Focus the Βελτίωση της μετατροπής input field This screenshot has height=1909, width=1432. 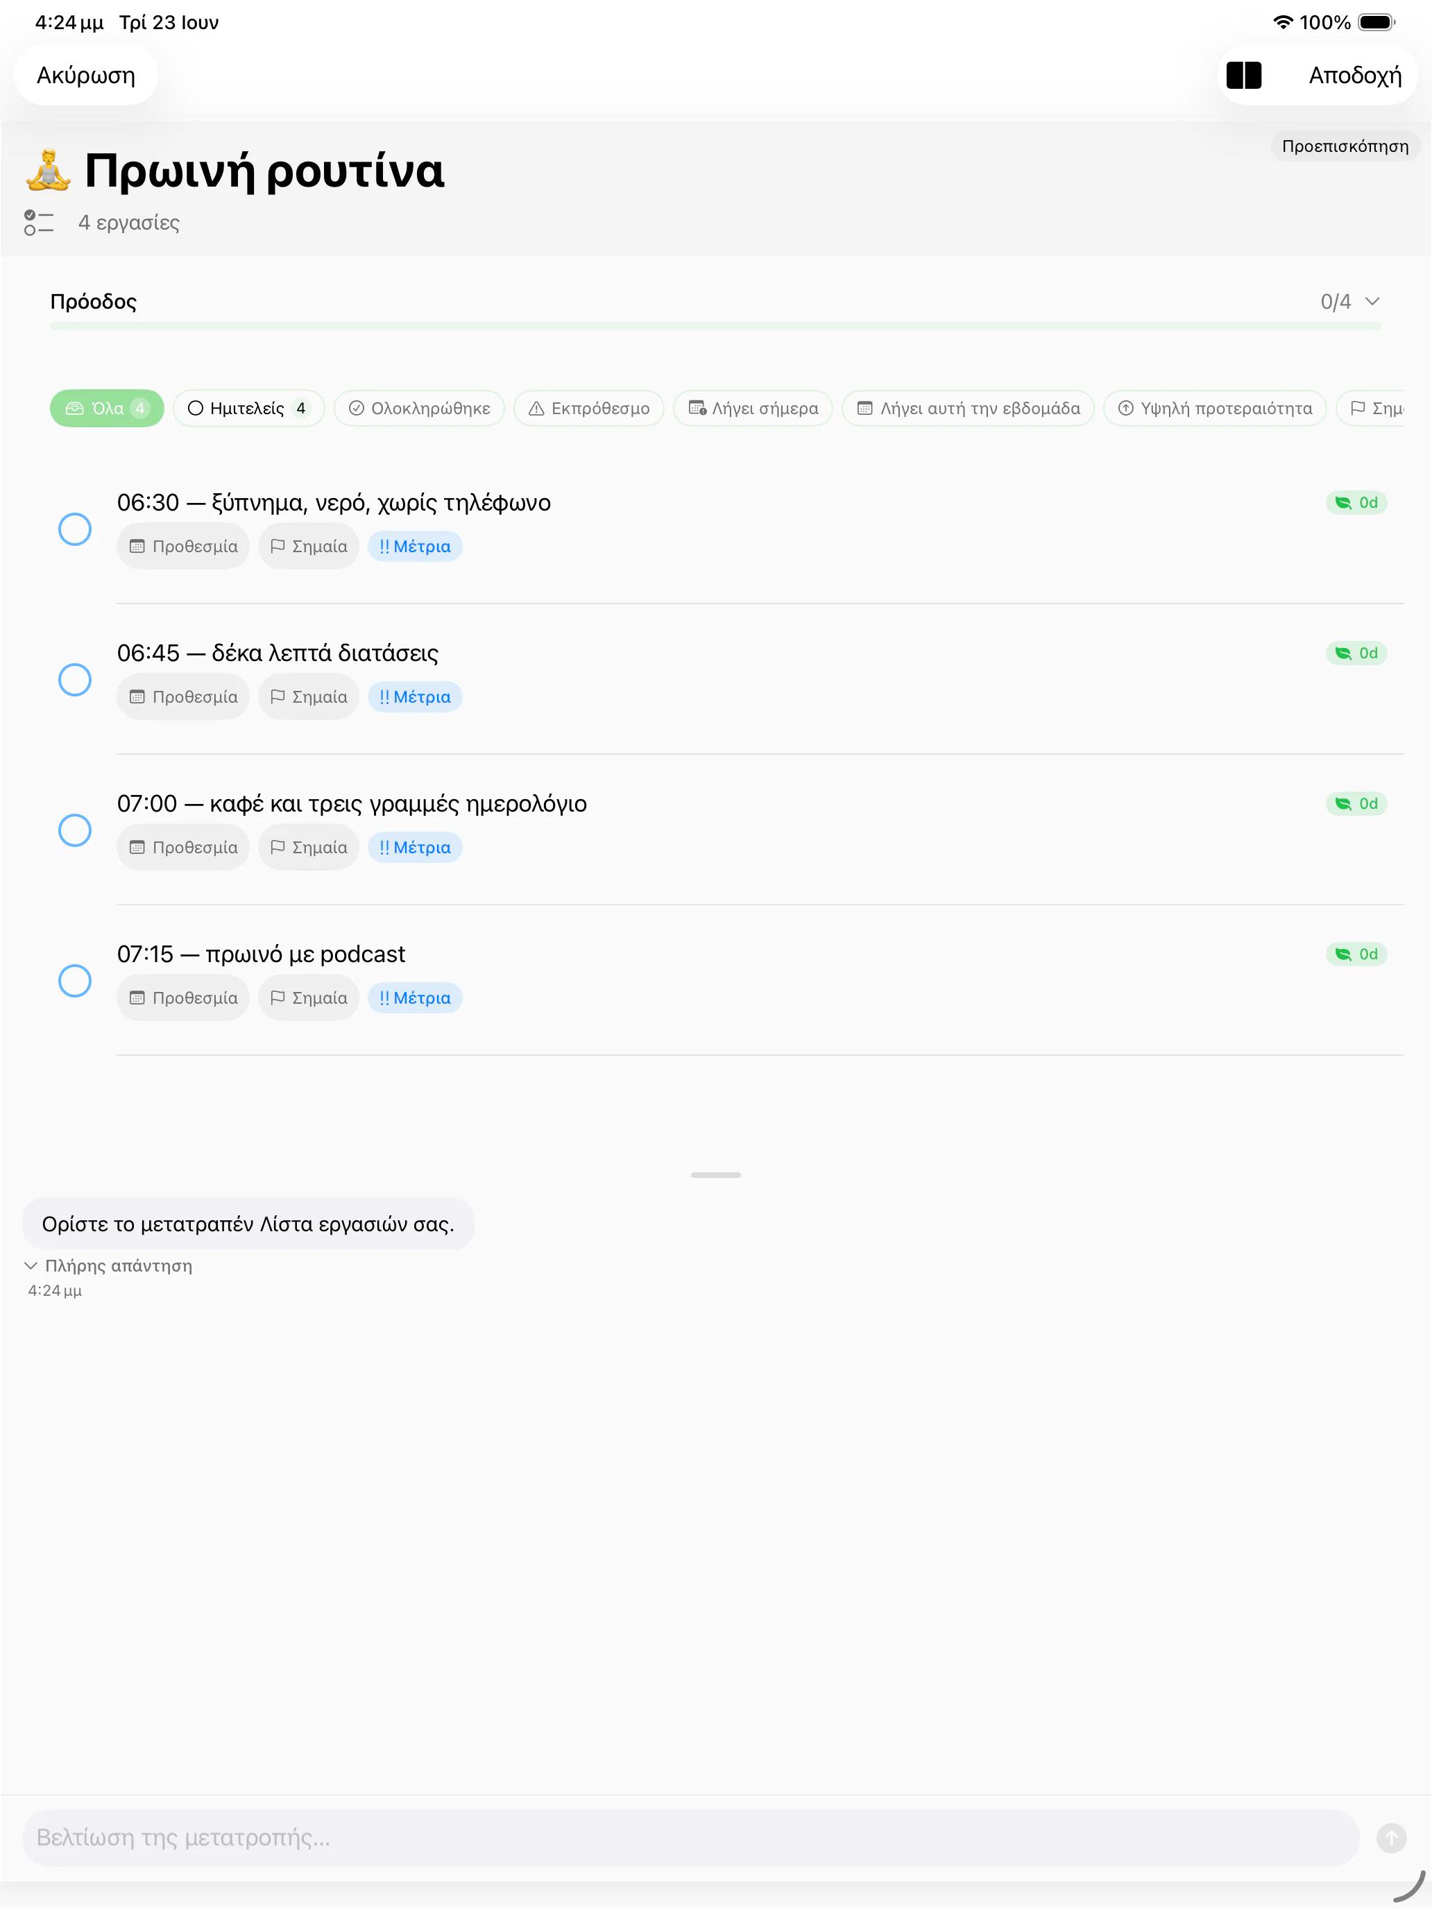(690, 1838)
